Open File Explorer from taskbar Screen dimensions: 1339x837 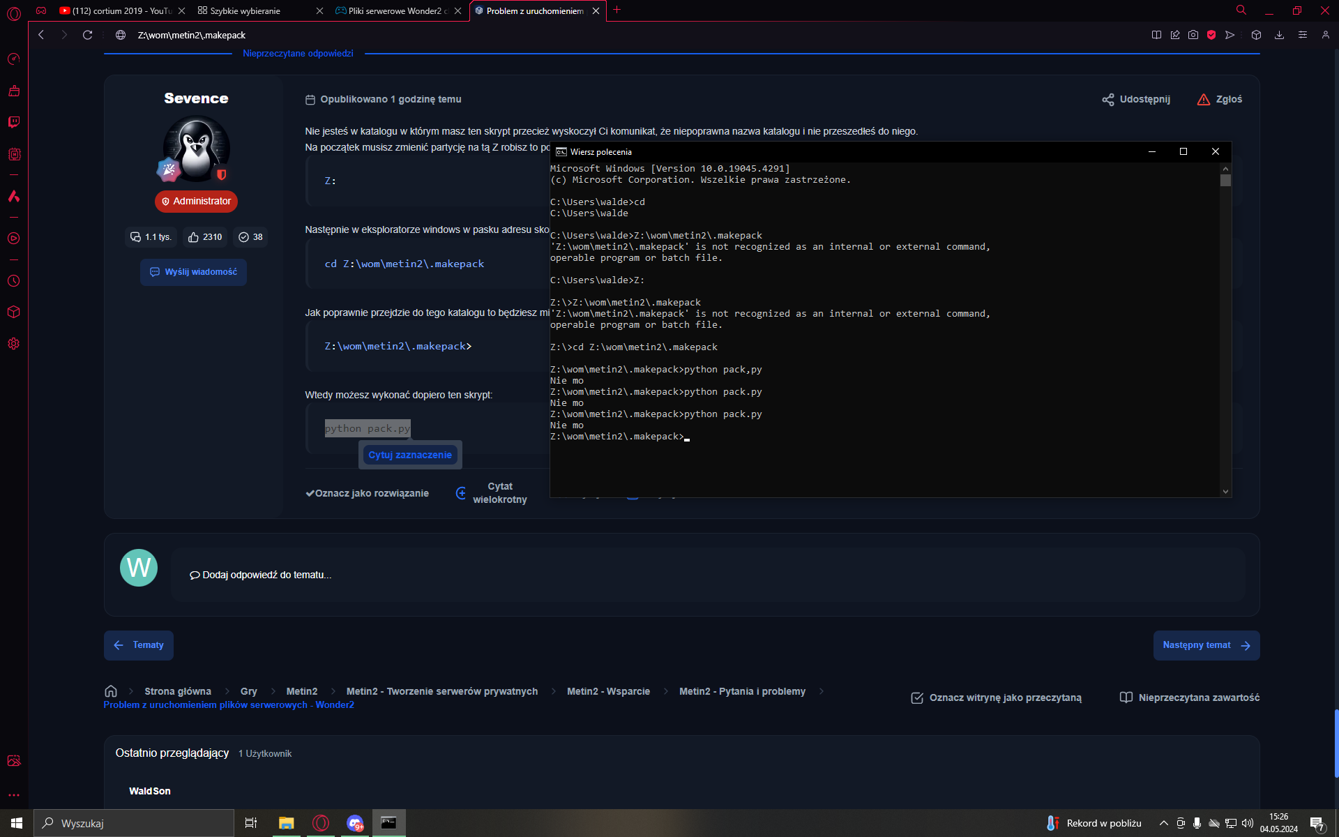tap(286, 823)
